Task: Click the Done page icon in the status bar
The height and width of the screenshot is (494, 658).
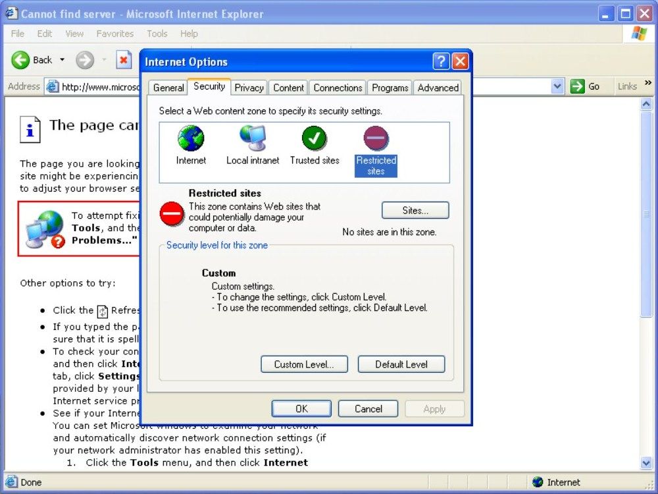Action: (x=12, y=482)
